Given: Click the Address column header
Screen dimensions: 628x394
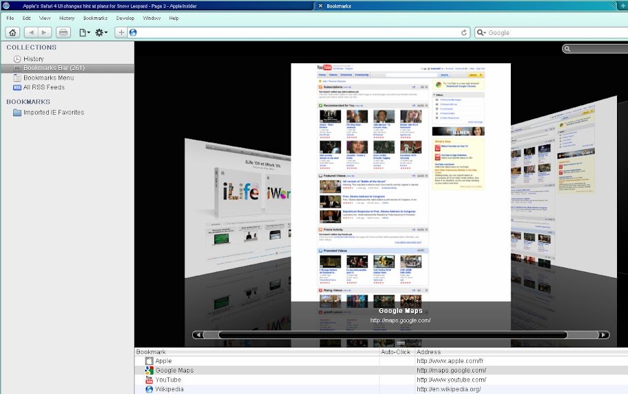Looking at the screenshot, I should [521, 352].
